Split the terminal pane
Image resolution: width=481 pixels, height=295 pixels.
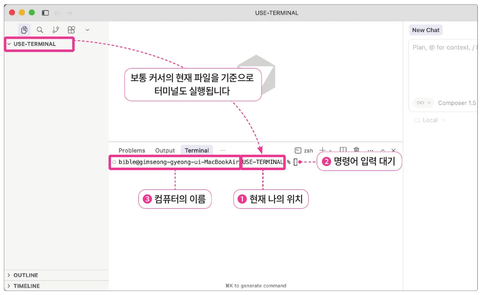pos(343,150)
